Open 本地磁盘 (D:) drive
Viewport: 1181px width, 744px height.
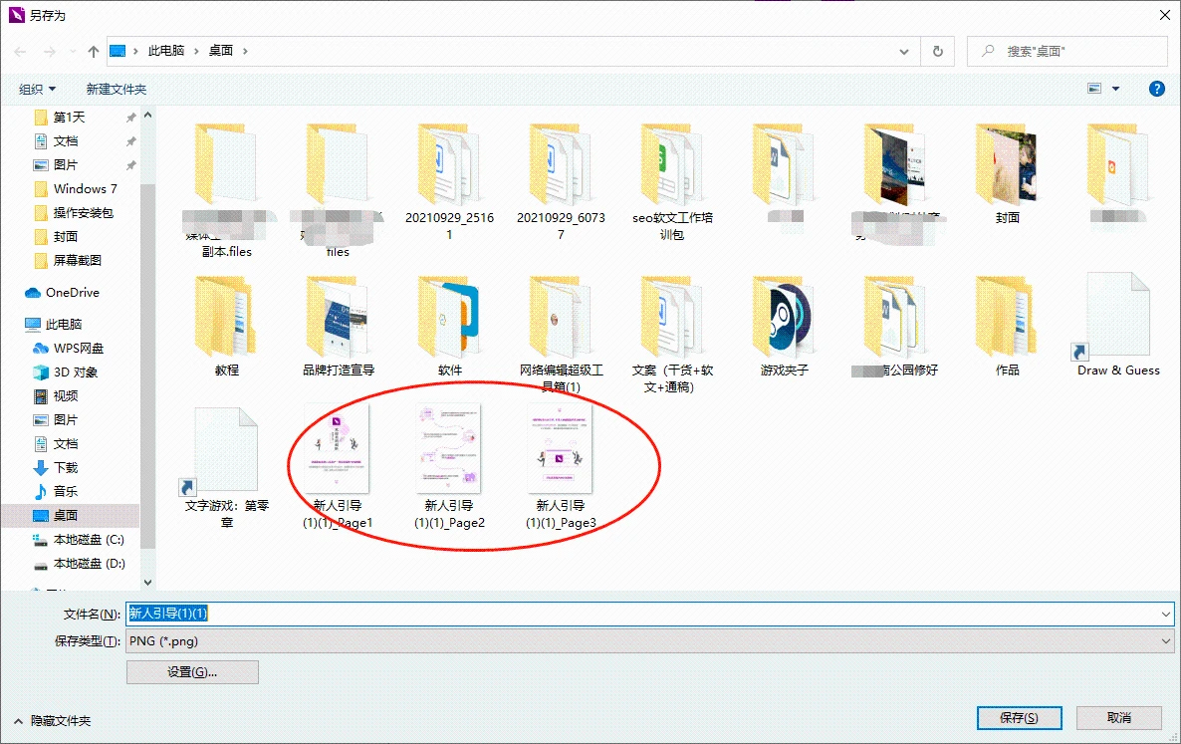89,564
